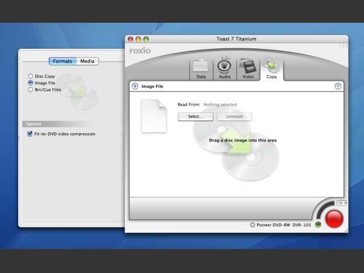Close the Toast 7 Titanium window
364x273 pixels.
[x=130, y=39]
